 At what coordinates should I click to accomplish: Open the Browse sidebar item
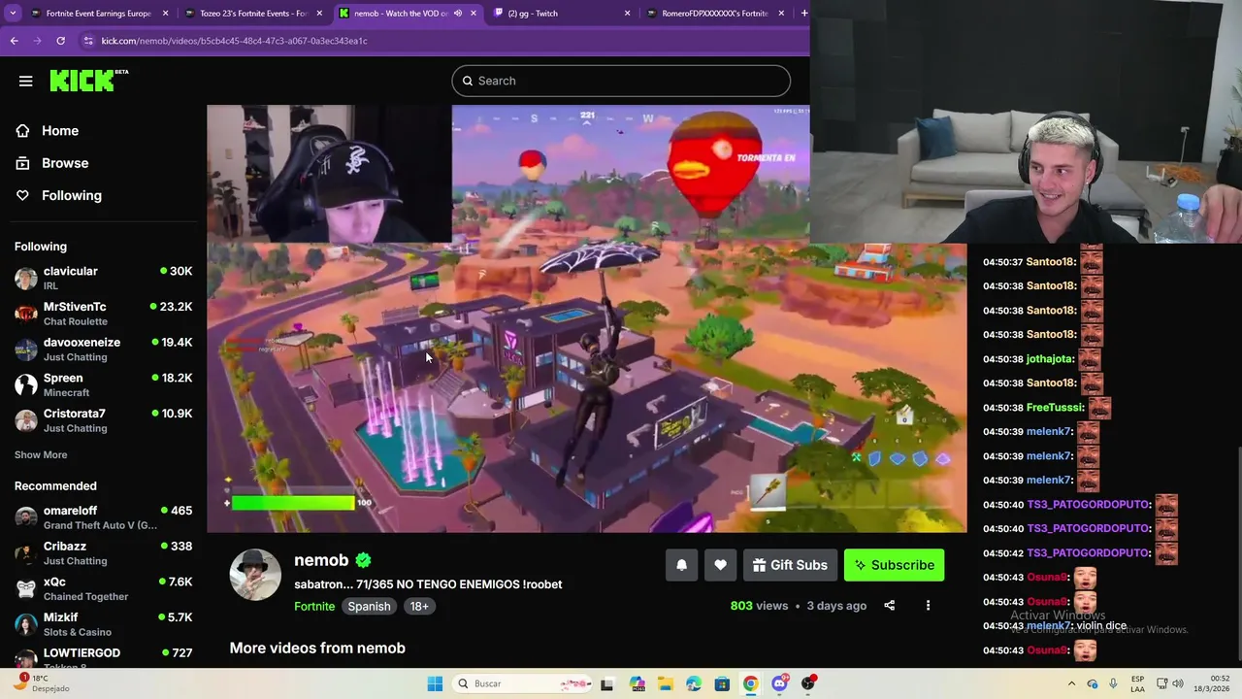click(x=65, y=163)
